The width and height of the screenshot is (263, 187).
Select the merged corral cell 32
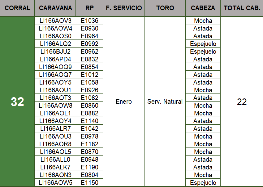click(x=17, y=102)
